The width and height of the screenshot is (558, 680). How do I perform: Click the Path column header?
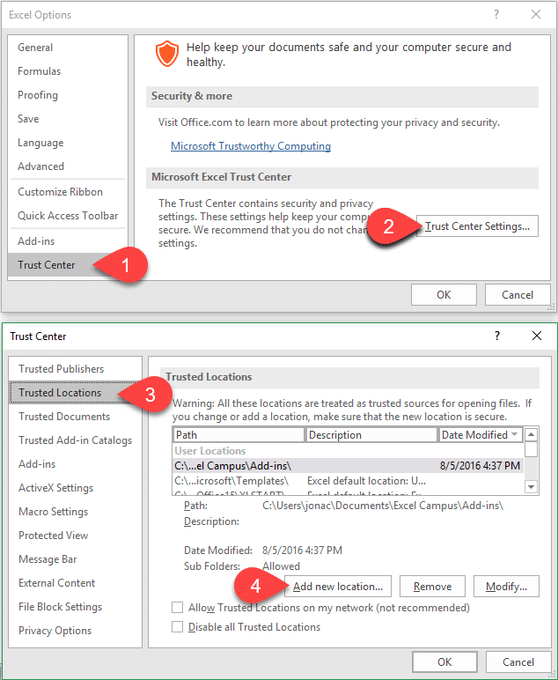click(238, 434)
